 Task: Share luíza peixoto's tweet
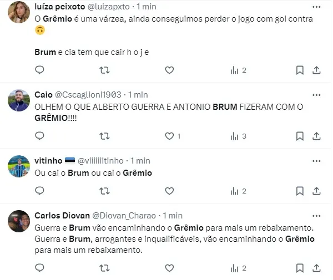316,70
